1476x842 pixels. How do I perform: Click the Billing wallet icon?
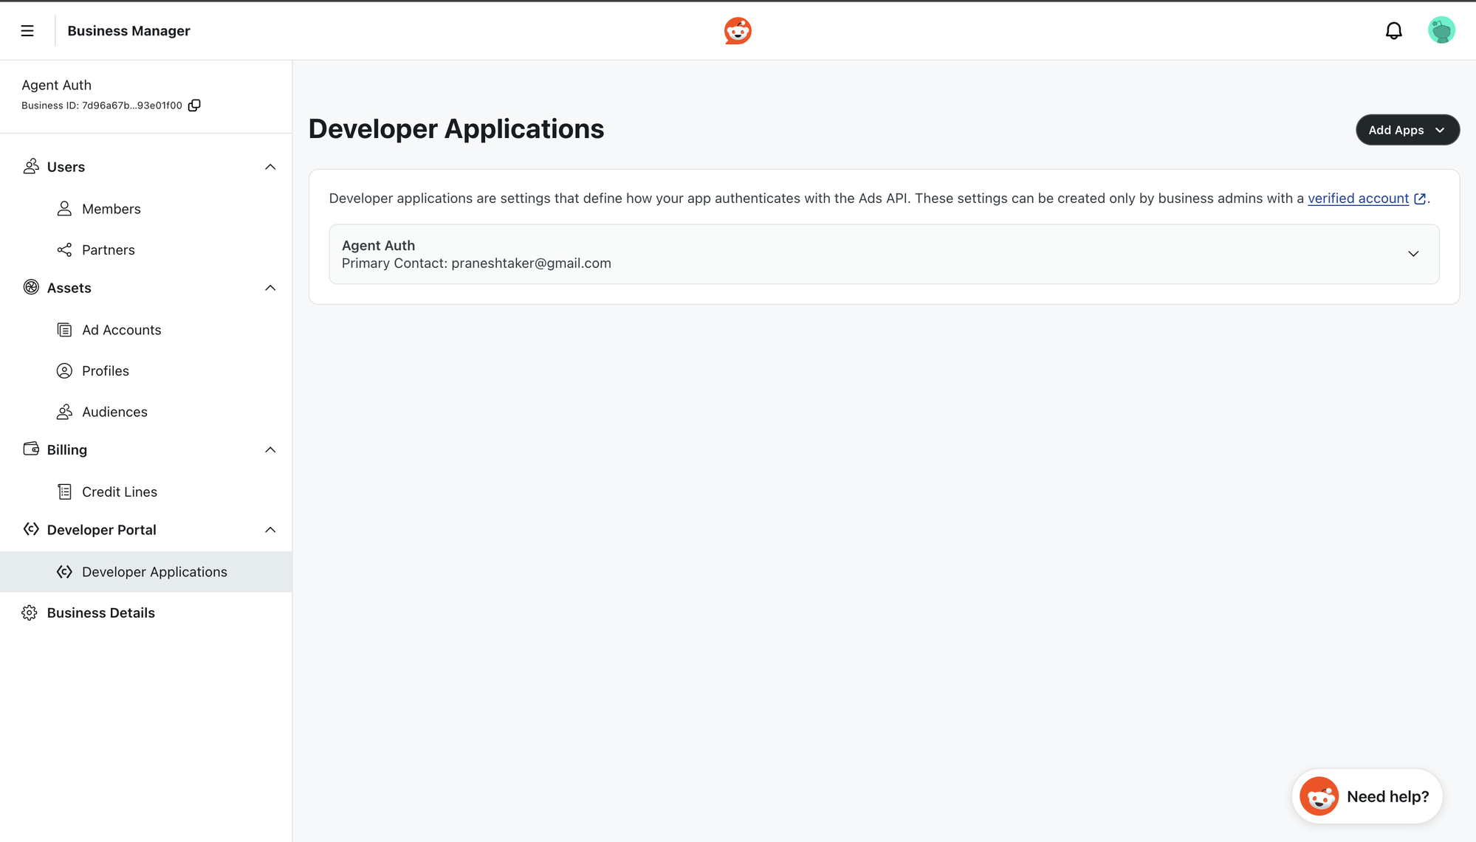[x=31, y=449]
